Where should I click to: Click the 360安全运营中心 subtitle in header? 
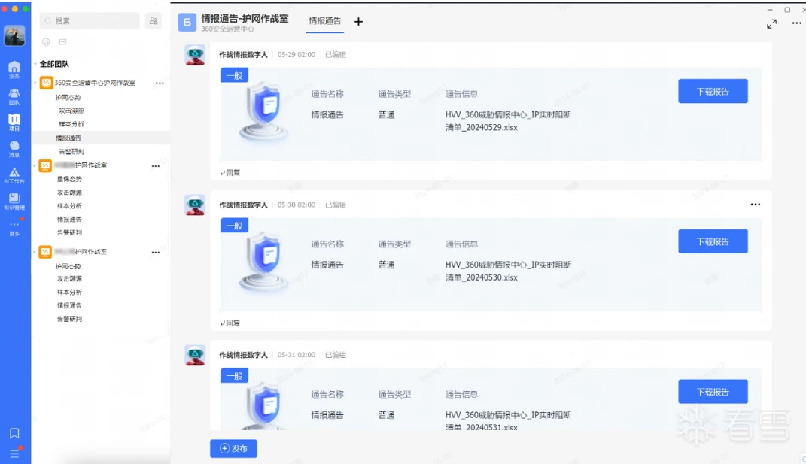pyautogui.click(x=228, y=29)
